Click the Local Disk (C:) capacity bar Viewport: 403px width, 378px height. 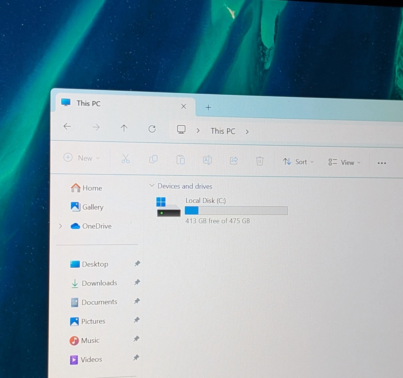(236, 210)
